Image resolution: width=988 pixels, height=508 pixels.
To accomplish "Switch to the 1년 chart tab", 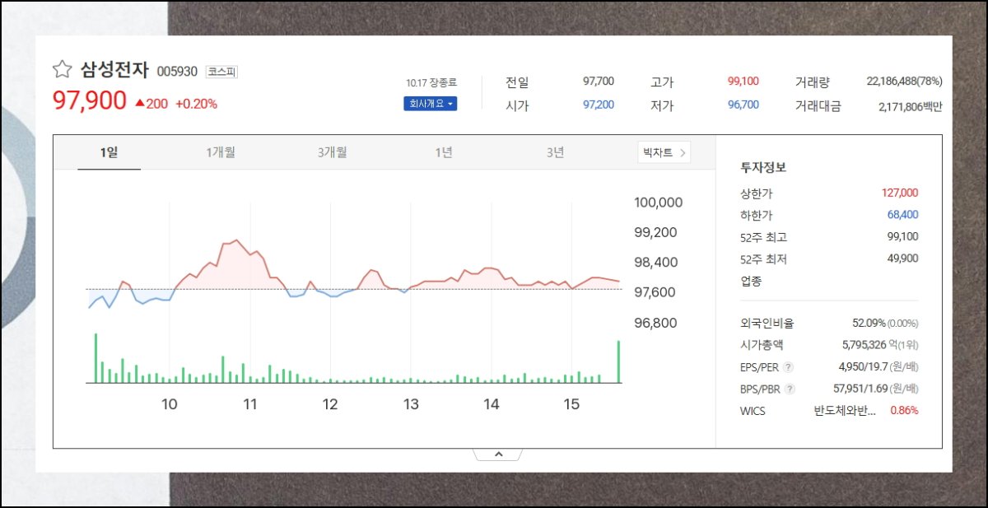I will (444, 152).
